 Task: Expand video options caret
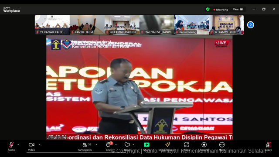tap(40, 145)
